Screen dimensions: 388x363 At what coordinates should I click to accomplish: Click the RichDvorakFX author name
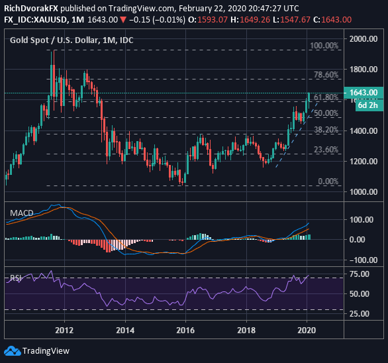point(31,9)
